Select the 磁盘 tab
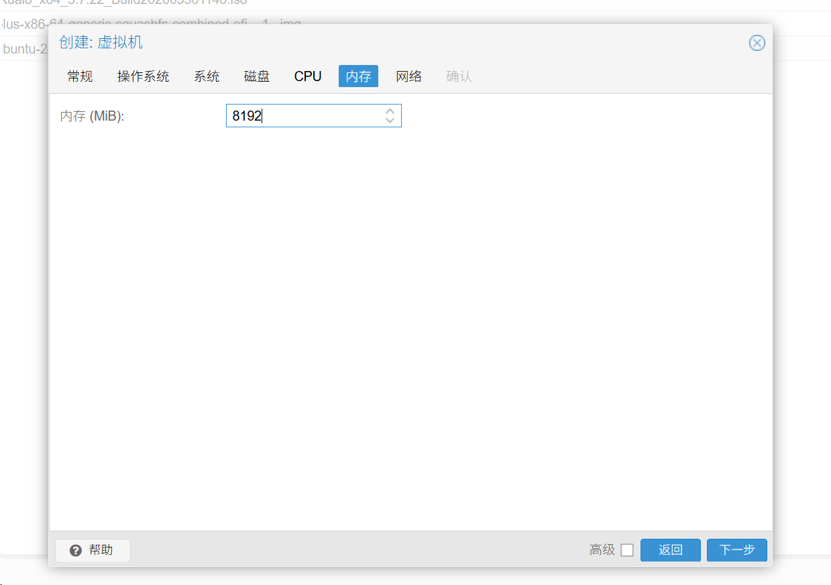Screen dimensions: 831x585 [257, 76]
